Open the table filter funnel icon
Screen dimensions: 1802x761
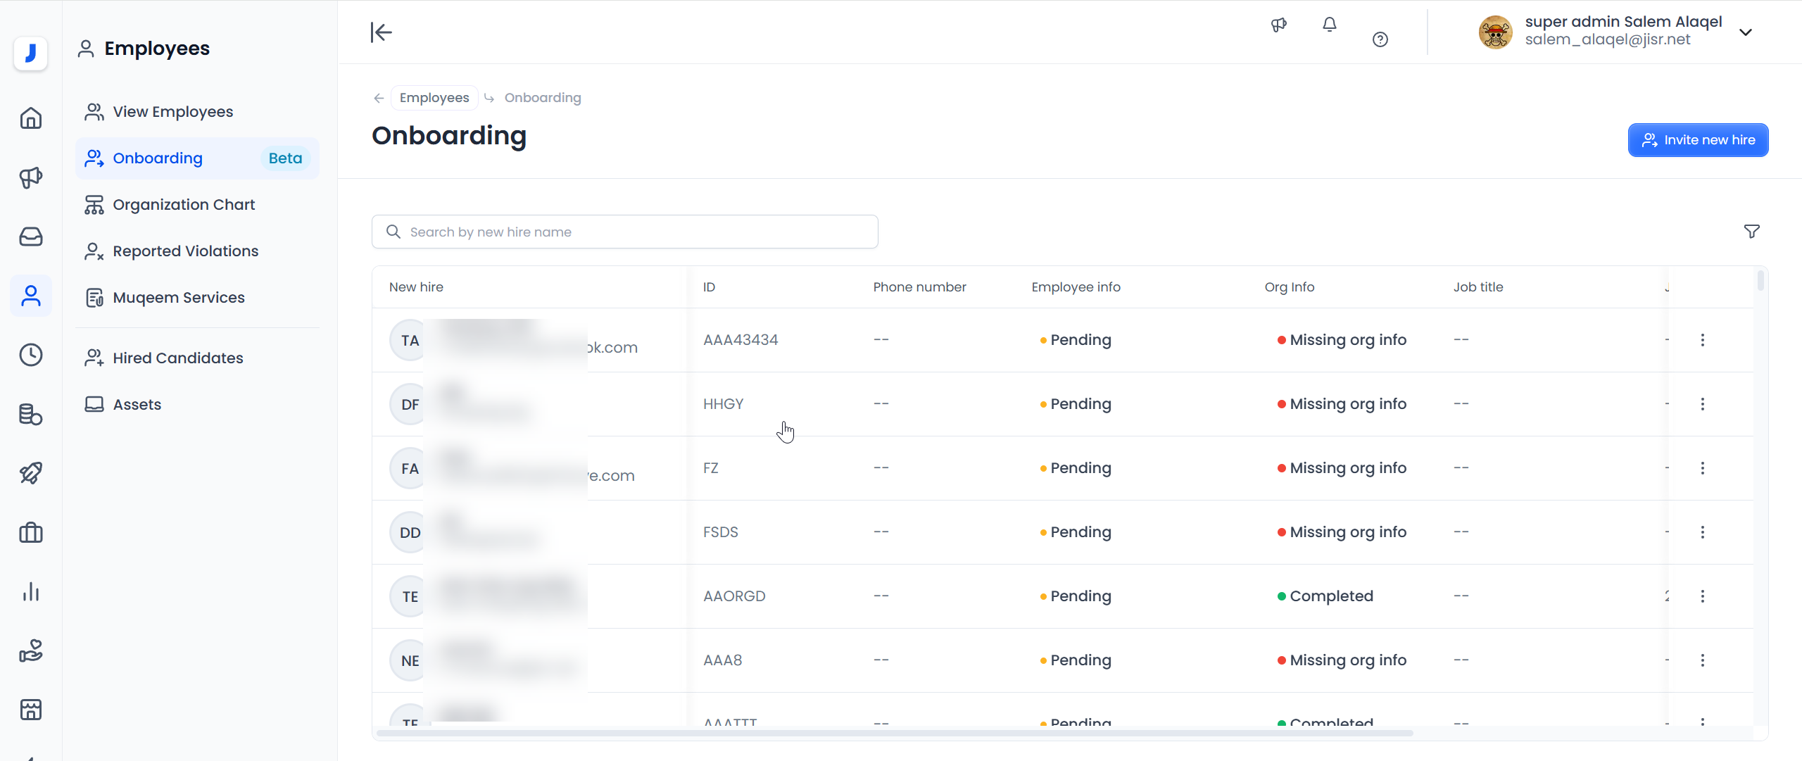point(1751,232)
